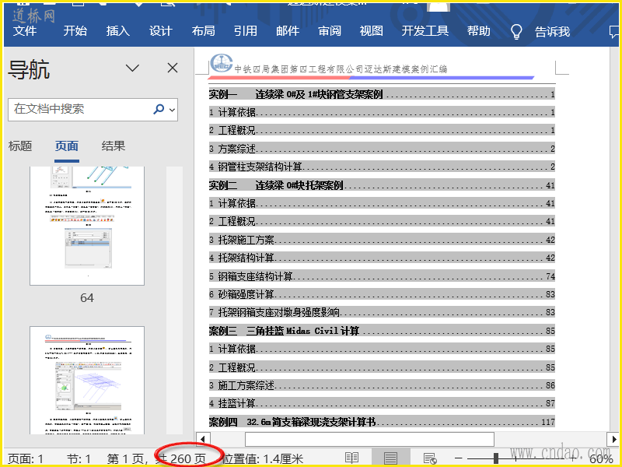The width and height of the screenshot is (622, 467).
Task: Click the 7 托架钢箱支座对墩身强度影响 line
Action: pyautogui.click(x=382, y=313)
